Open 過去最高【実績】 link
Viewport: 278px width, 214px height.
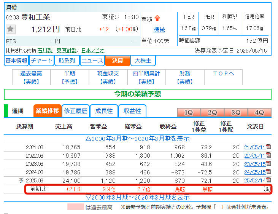pos(31,78)
